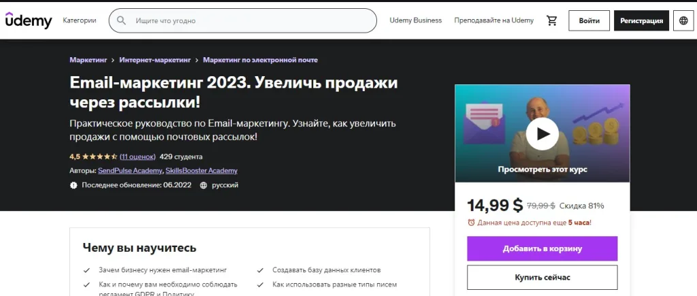The height and width of the screenshot is (296, 697).
Task: Click the Udemy logo
Action: (x=29, y=20)
